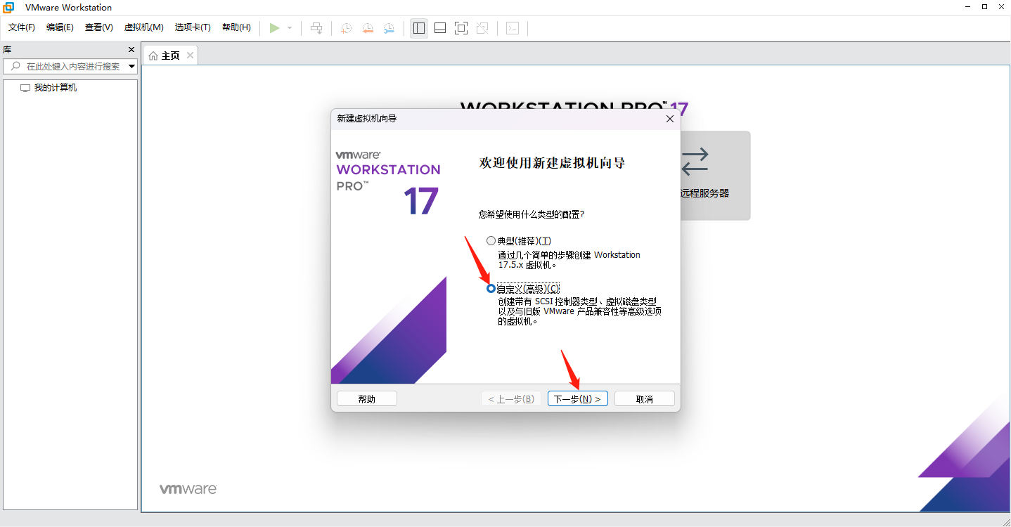Click the revert to snapshot icon
Screen dimensions: 1011x527
click(x=368, y=28)
